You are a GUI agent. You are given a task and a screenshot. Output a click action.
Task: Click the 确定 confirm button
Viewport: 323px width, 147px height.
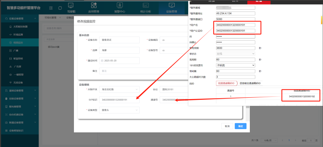click(240, 126)
